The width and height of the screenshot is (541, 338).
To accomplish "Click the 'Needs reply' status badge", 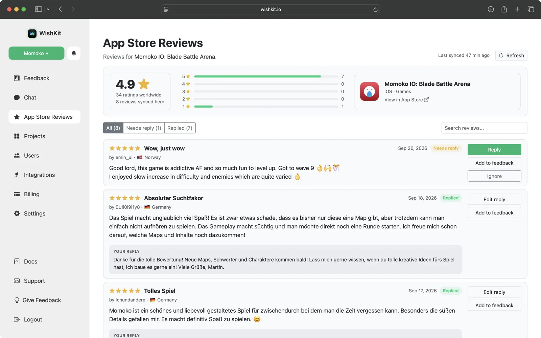I will pos(446,148).
